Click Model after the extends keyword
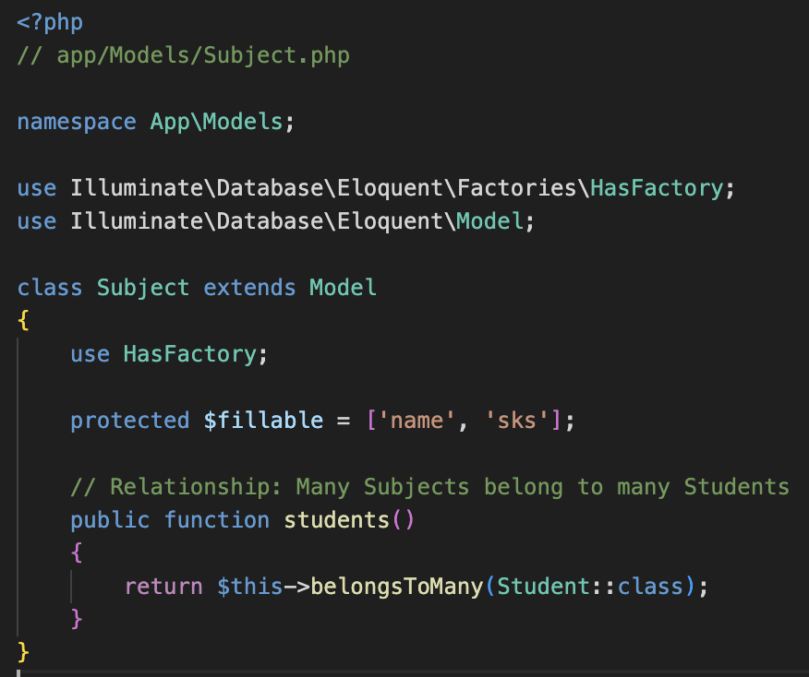Image resolution: width=809 pixels, height=677 pixels. point(343,287)
